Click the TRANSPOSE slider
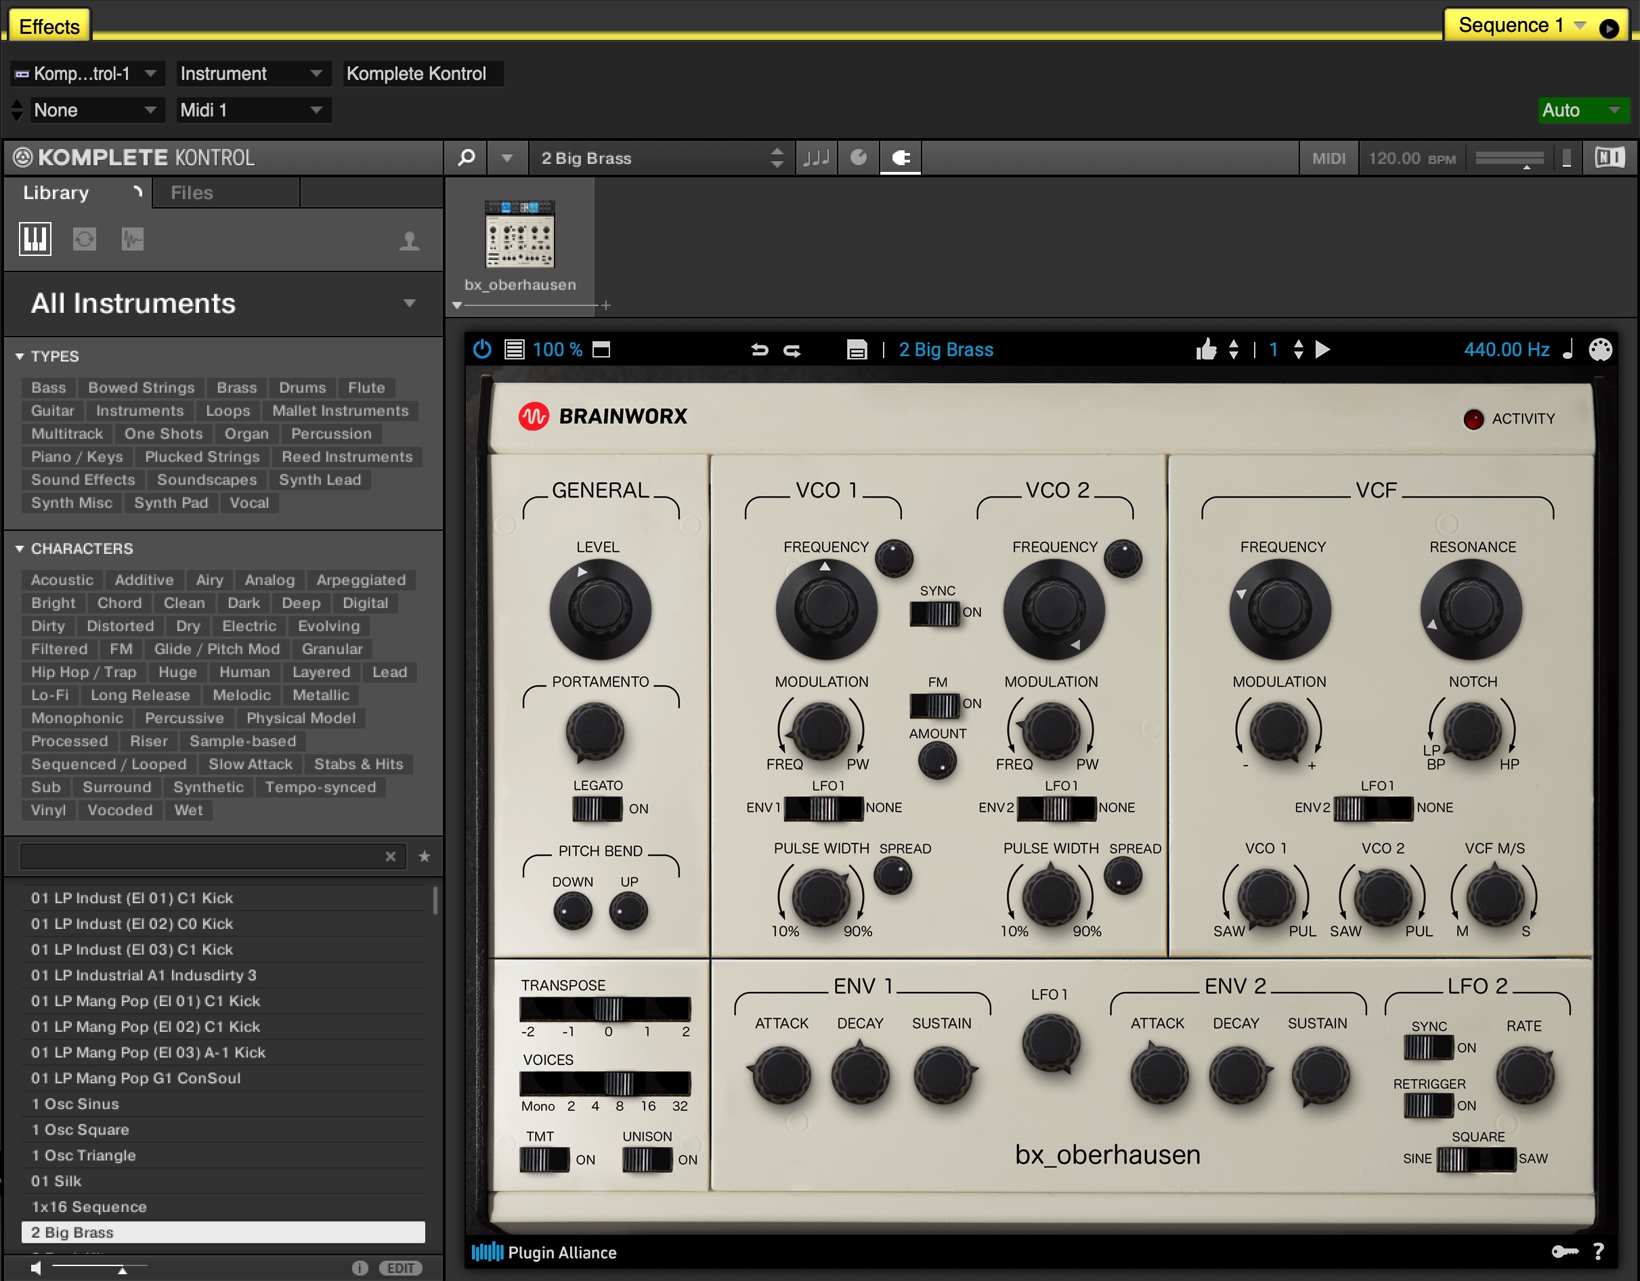 pos(605,1008)
